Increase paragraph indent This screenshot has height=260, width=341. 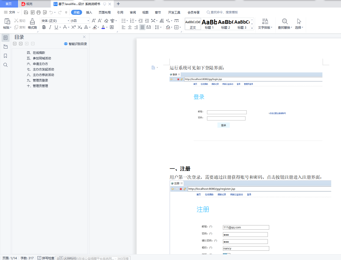click(147, 21)
